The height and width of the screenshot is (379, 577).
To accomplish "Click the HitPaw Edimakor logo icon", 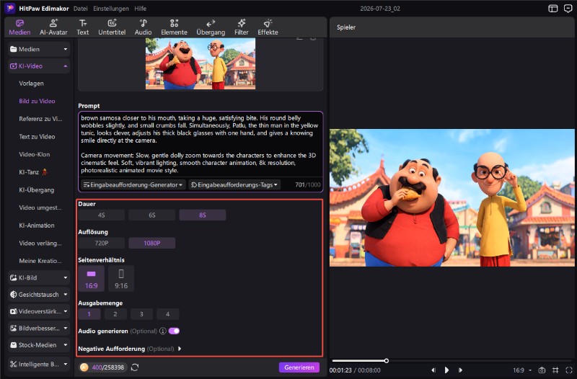I will [10, 8].
